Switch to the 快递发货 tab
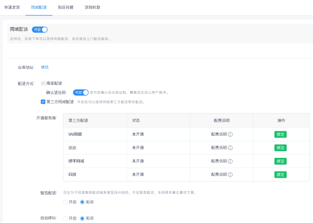The width and height of the screenshot is (313, 223). coord(12,7)
